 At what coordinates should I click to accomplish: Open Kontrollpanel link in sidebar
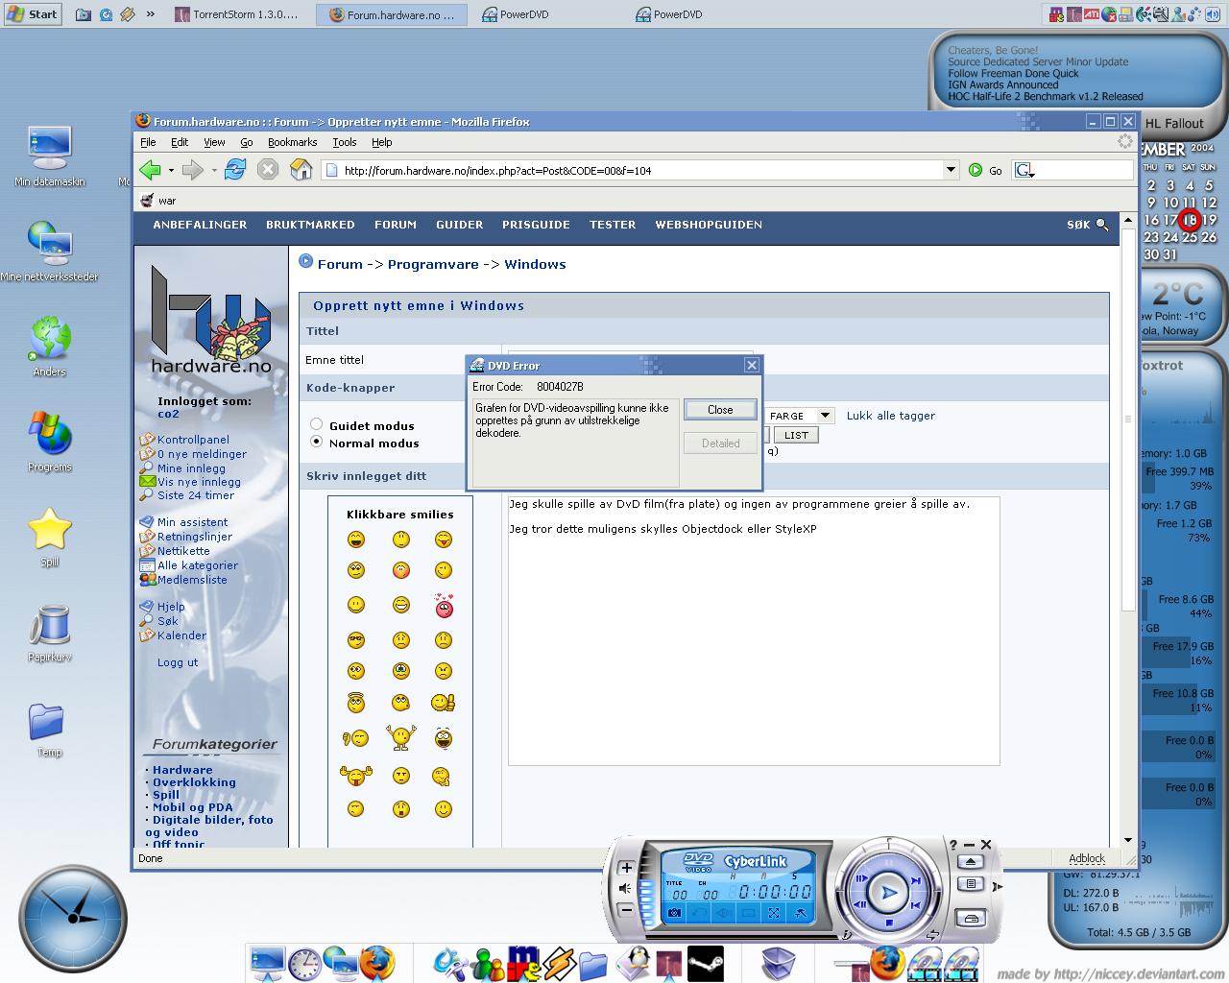(193, 440)
